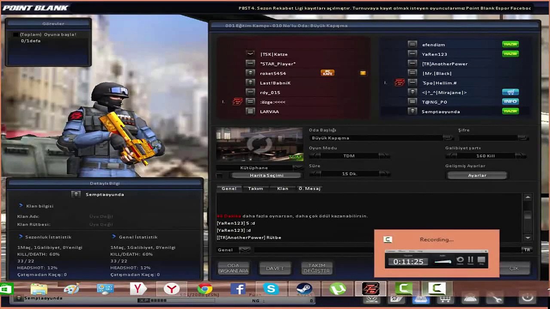
Task: Click the Davet invite button
Action: click(x=275, y=268)
